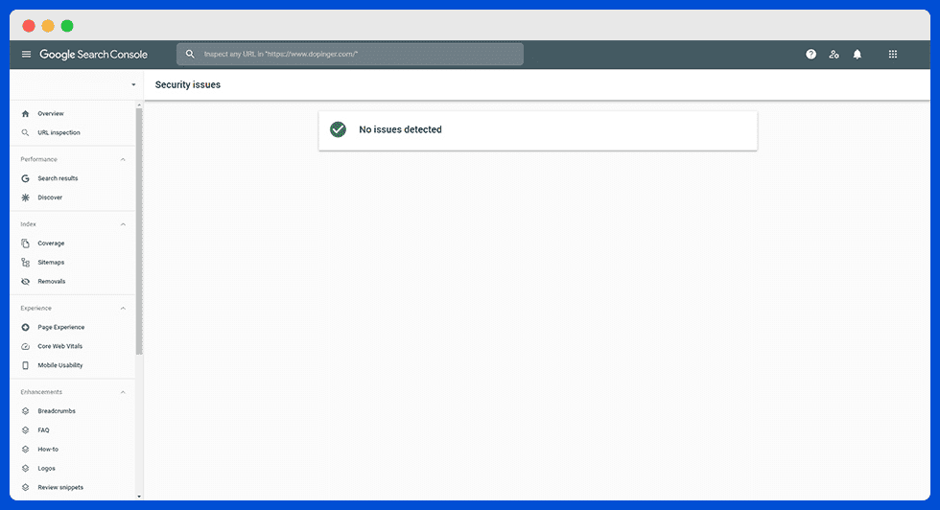
Task: Click the green macOS fullscreen button
Action: tap(67, 26)
